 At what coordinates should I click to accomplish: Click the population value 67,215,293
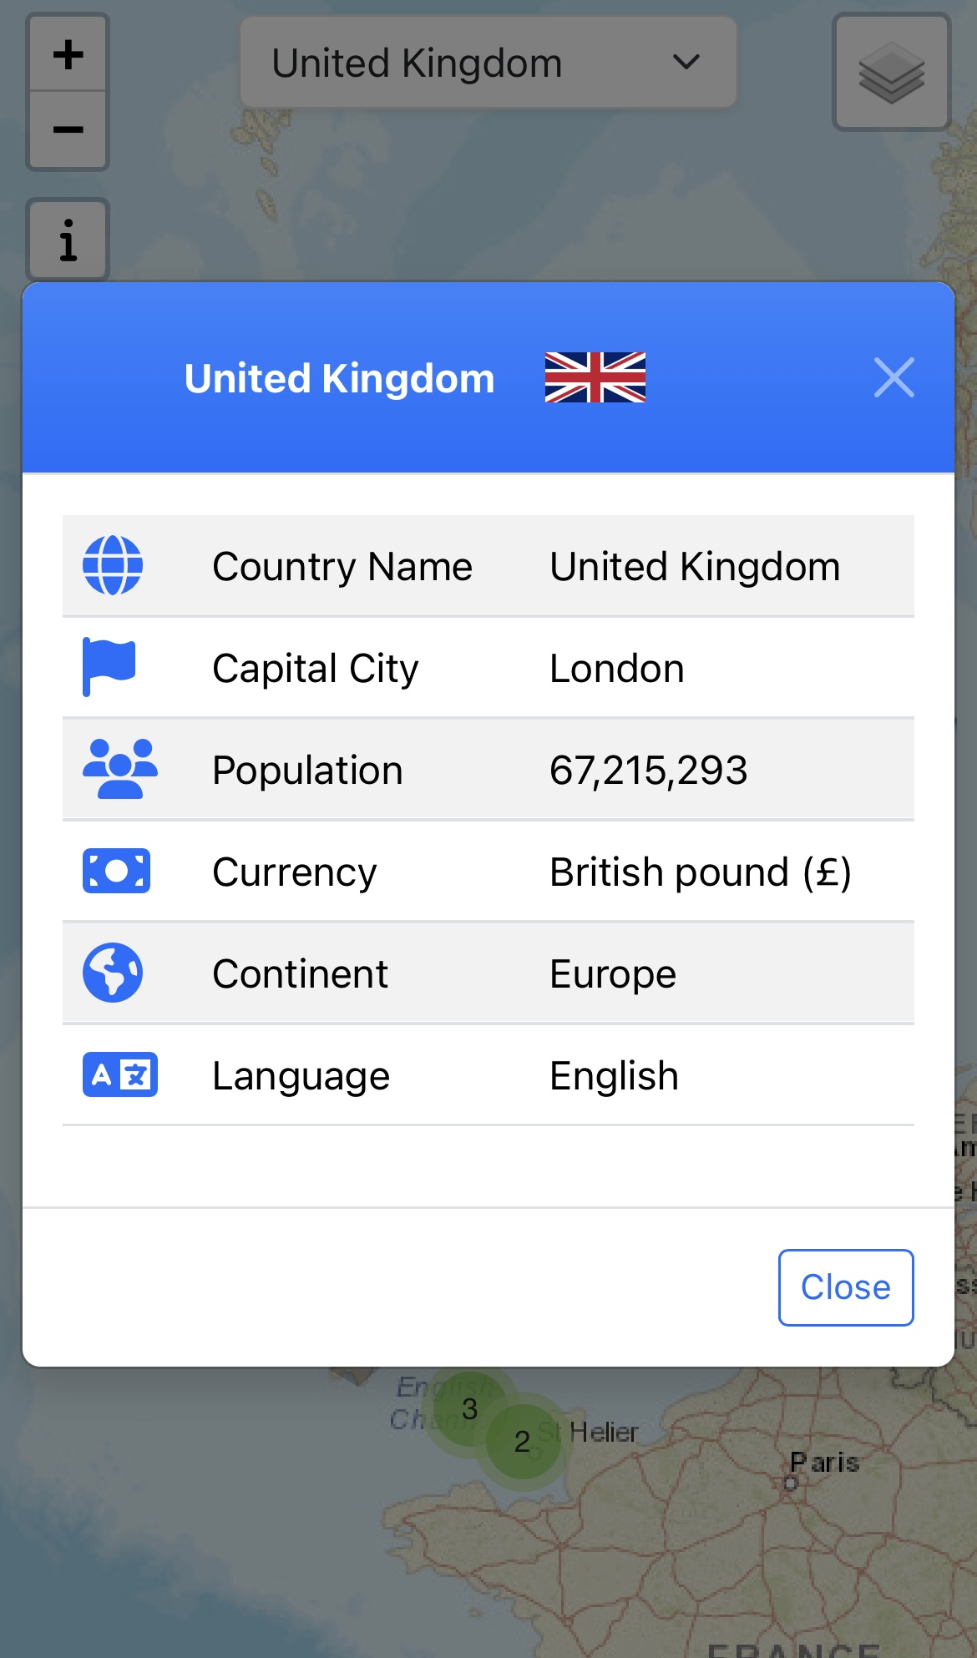(648, 770)
